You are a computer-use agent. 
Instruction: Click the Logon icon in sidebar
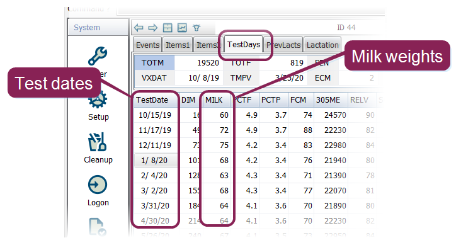(98, 185)
